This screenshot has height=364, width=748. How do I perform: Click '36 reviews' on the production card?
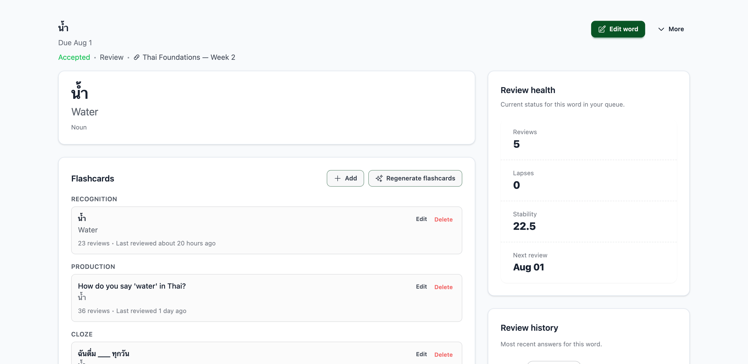(94, 311)
